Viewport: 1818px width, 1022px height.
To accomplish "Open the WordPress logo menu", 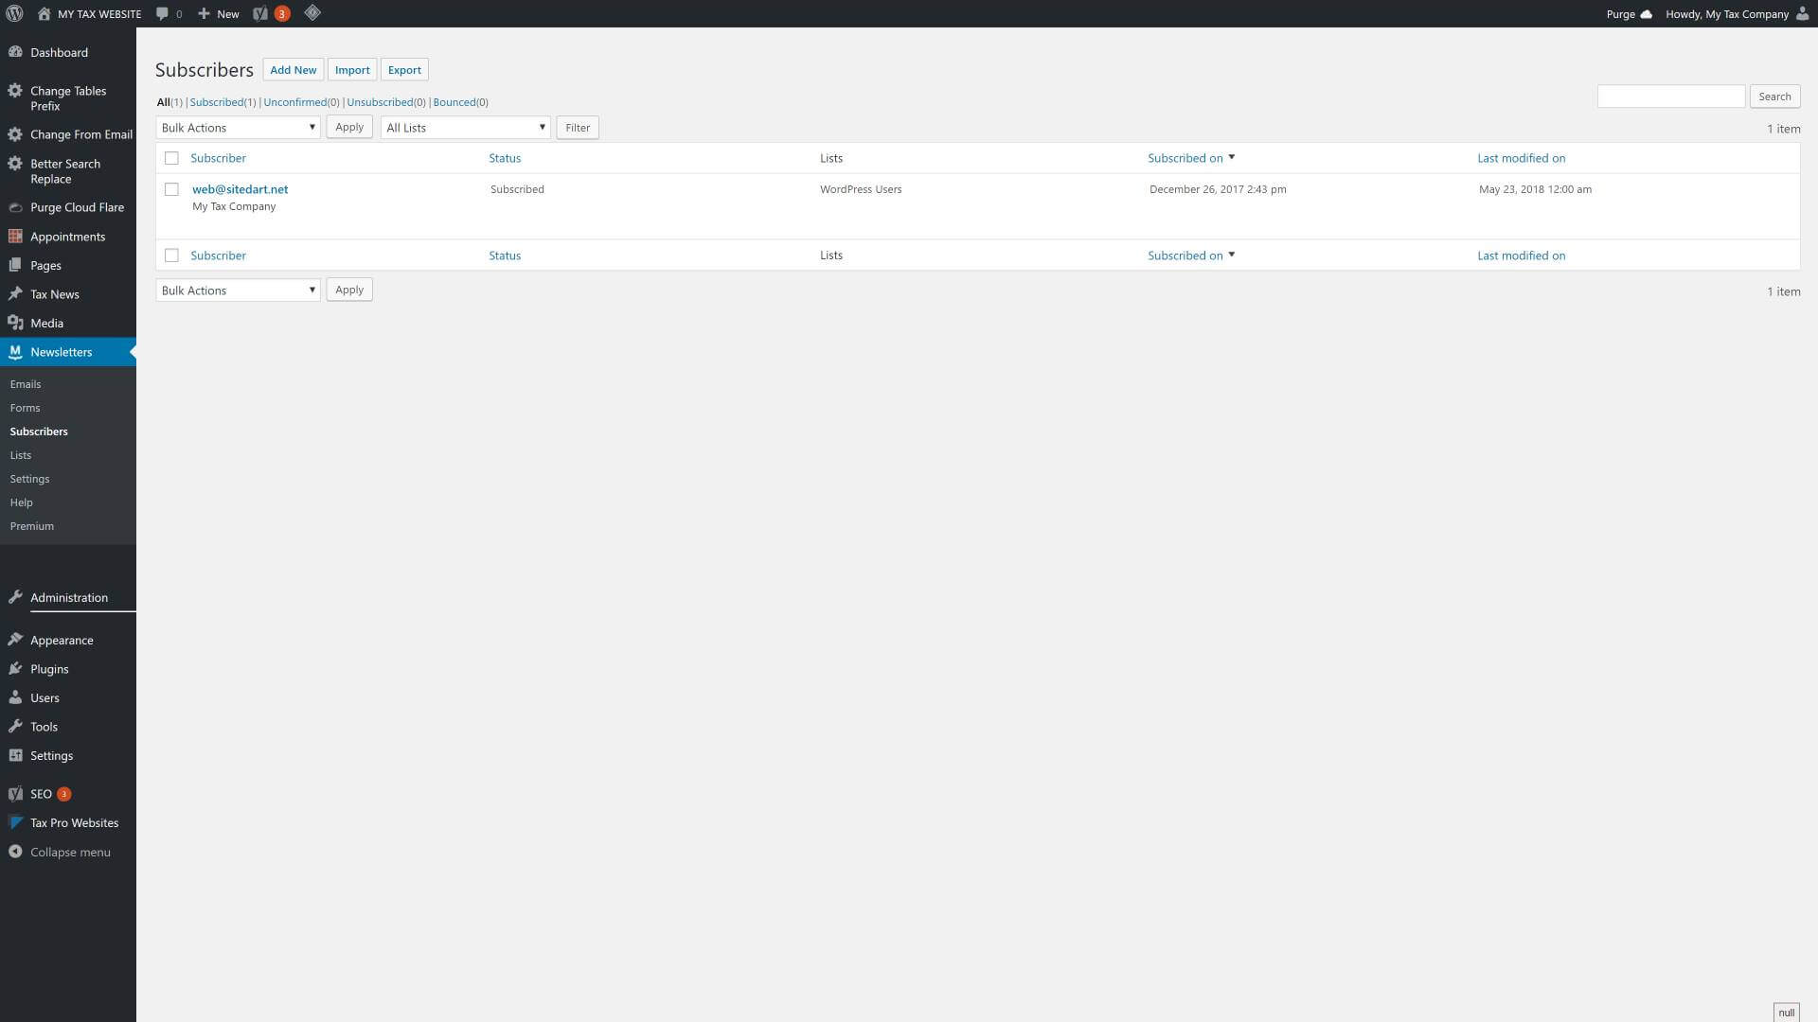I will (x=14, y=13).
